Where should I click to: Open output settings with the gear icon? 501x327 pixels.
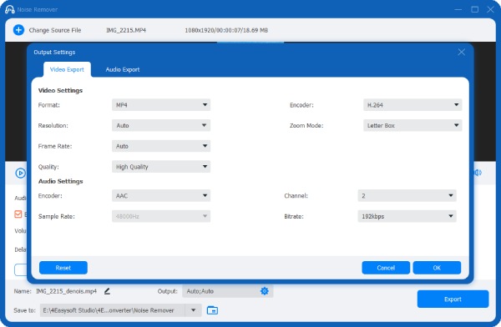[264, 291]
